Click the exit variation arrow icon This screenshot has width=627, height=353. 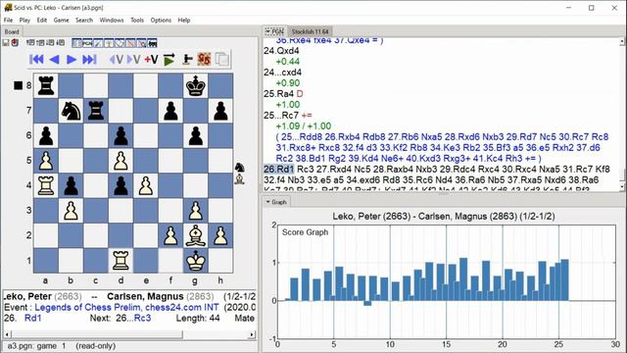pos(117,59)
